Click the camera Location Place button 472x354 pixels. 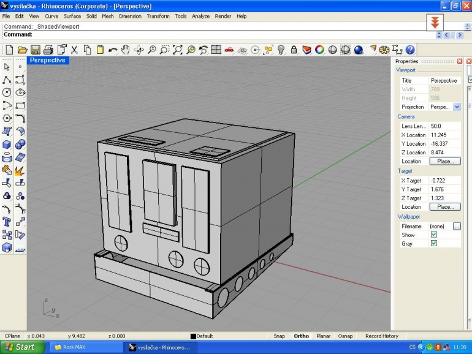coord(445,161)
